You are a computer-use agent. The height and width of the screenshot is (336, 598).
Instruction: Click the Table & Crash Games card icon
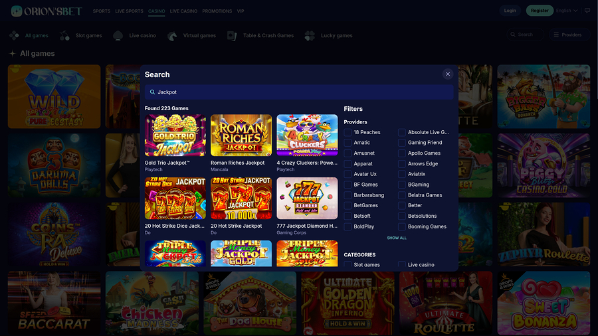click(x=232, y=35)
